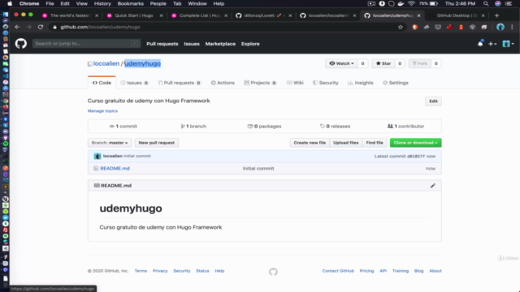This screenshot has width=520, height=292.
Task: Click footer Pricing link
Action: [366, 271]
